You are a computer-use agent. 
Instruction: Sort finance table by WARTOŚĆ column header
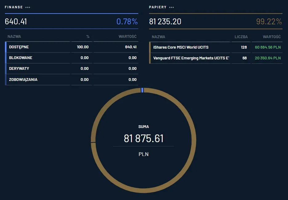127,37
